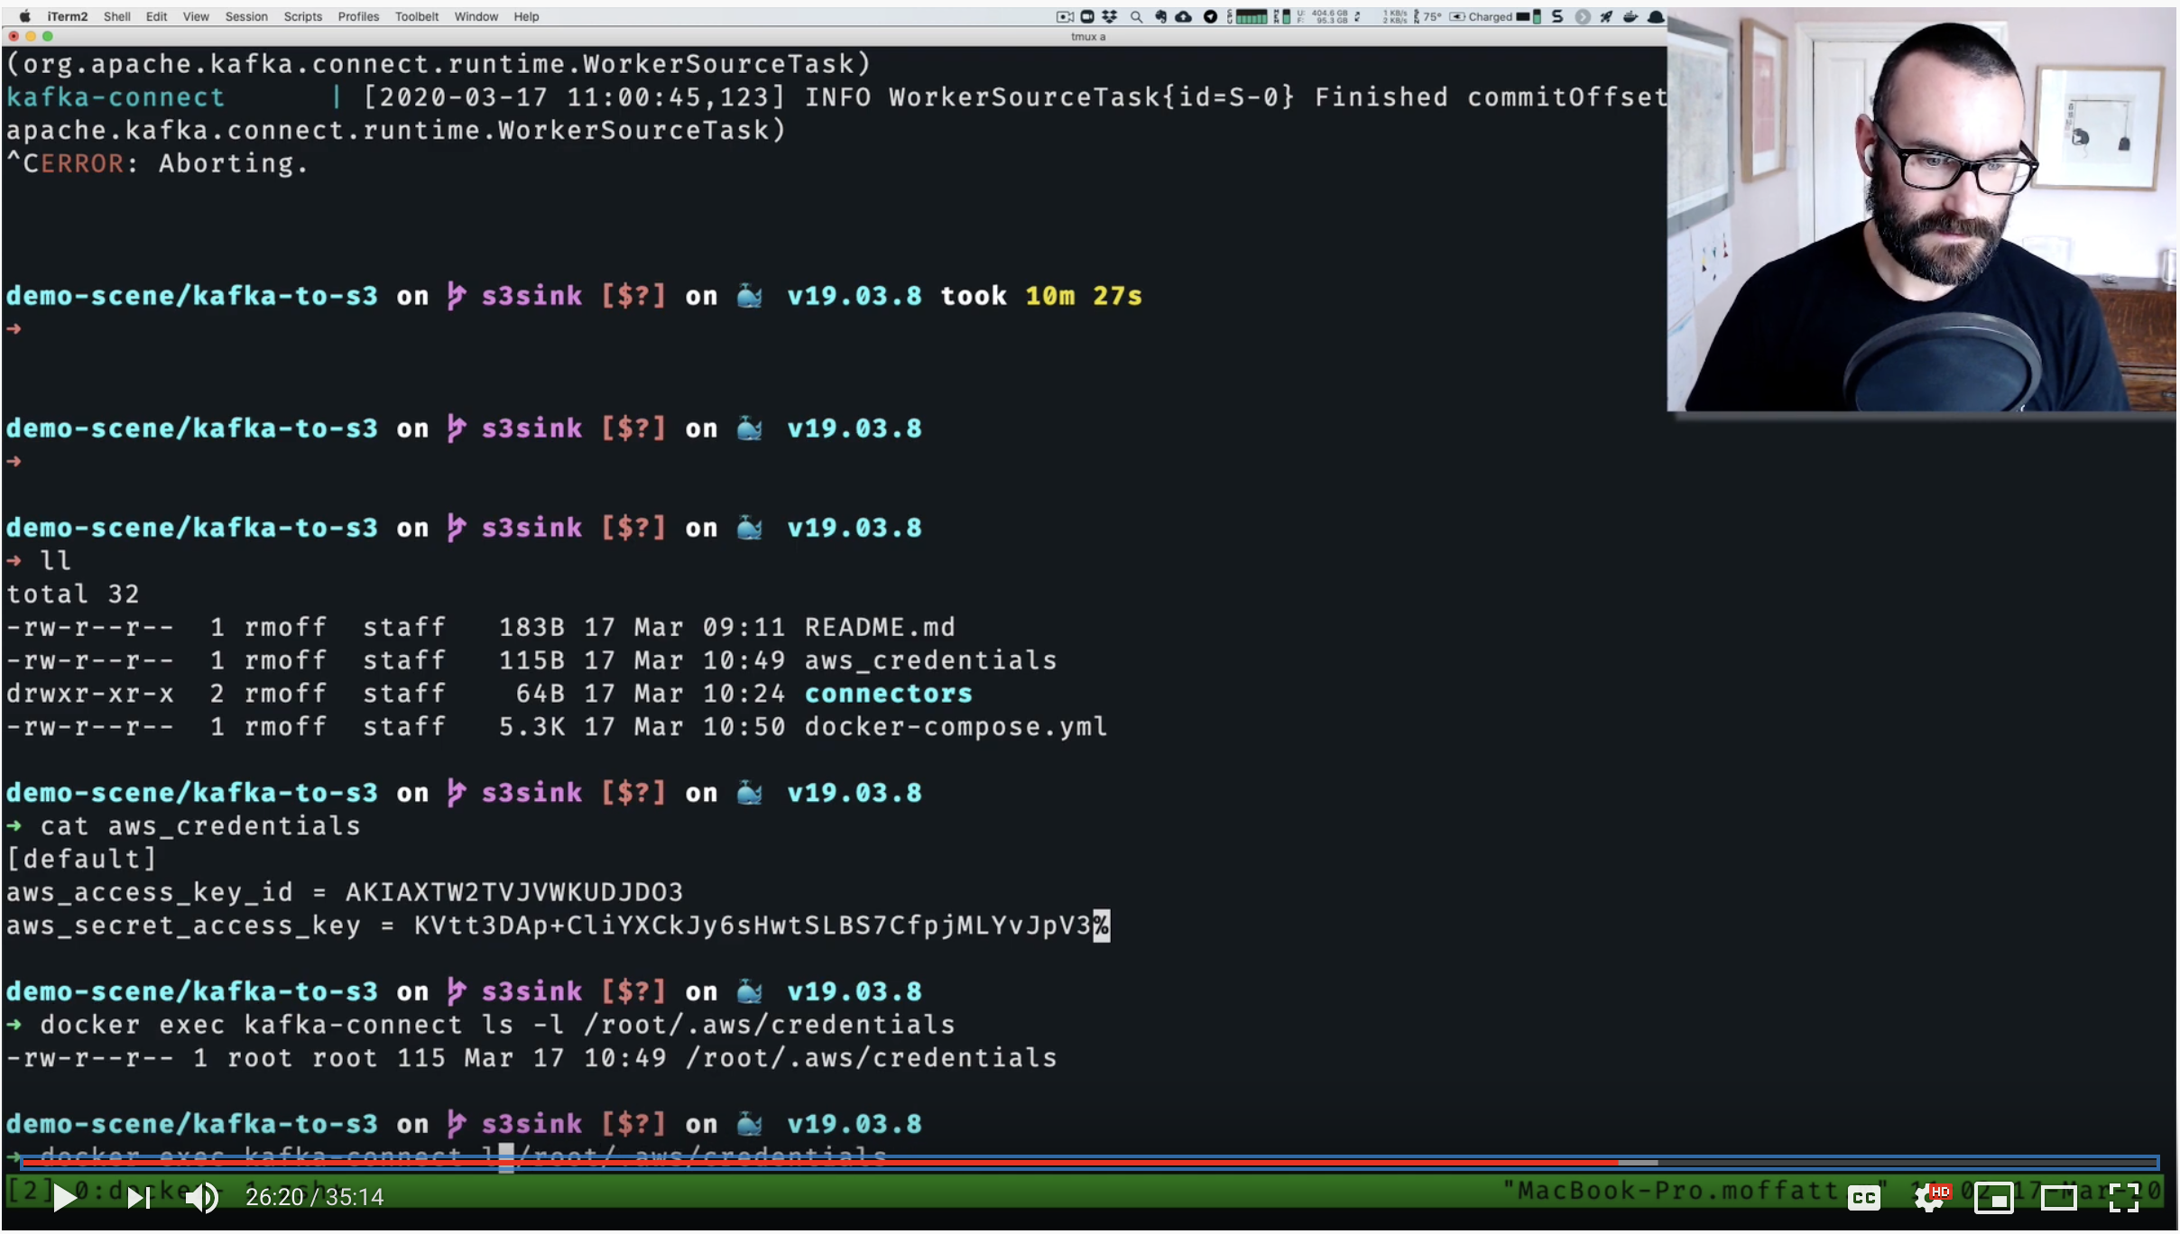Open the network speed indicator menu
This screenshot has width=2180, height=1234.
pos(1394,15)
